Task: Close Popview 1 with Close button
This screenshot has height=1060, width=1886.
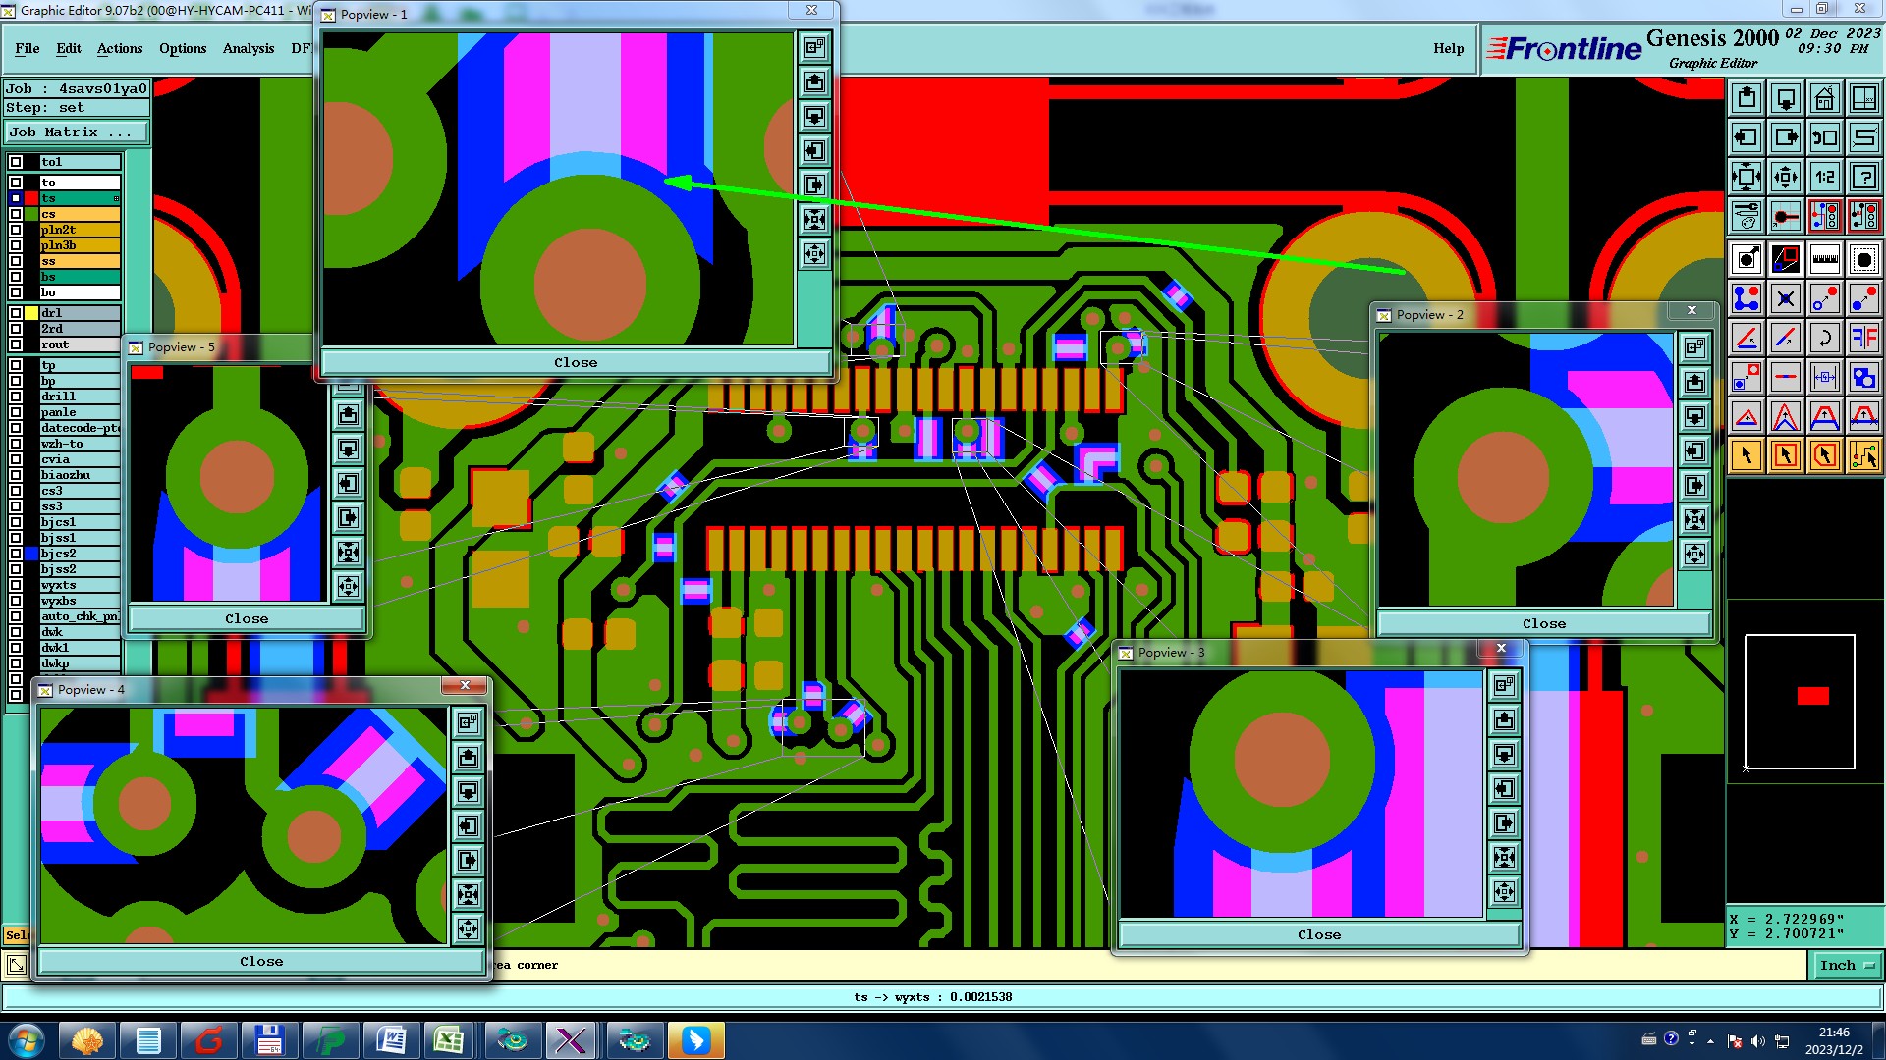Action: (575, 363)
